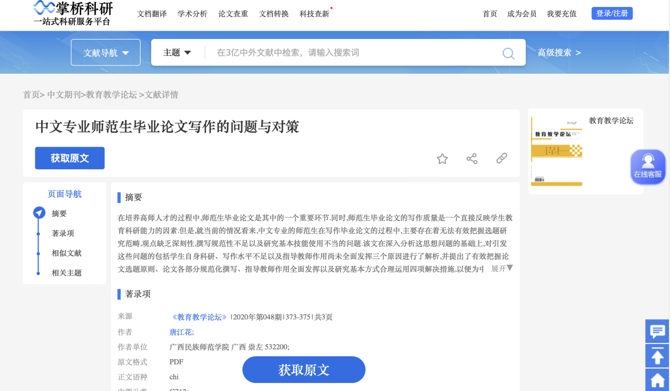670x391 pixels.
Task: Jump to 摘要 in page navigation
Action: click(x=59, y=214)
